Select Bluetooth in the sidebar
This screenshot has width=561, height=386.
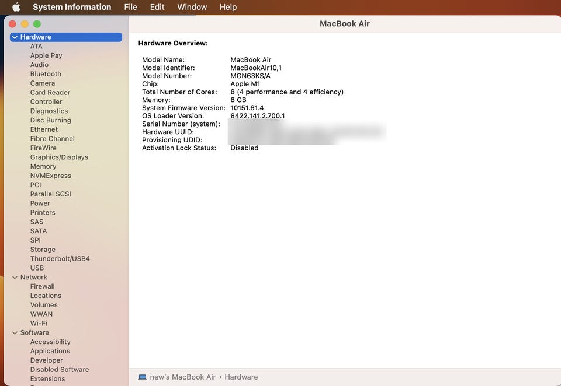click(46, 74)
